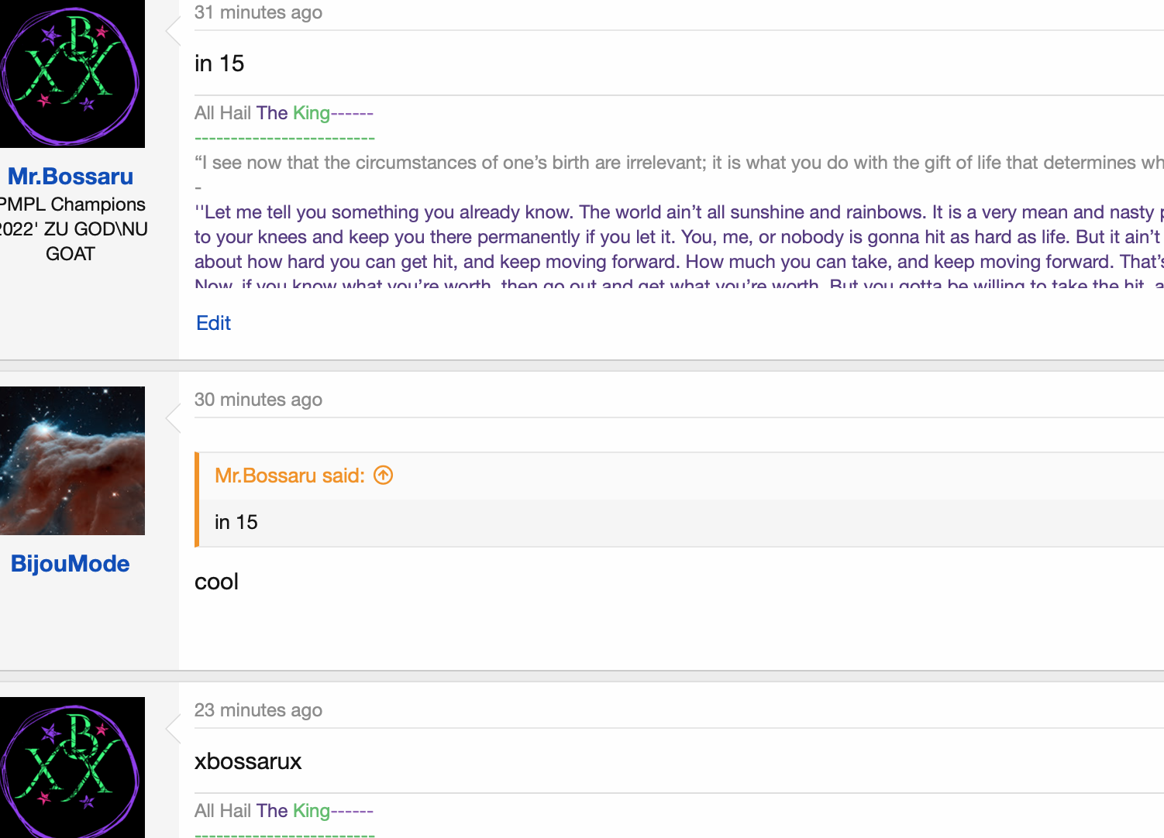
Task: Click the "31 minutes ago" timestamp
Action: point(258,12)
